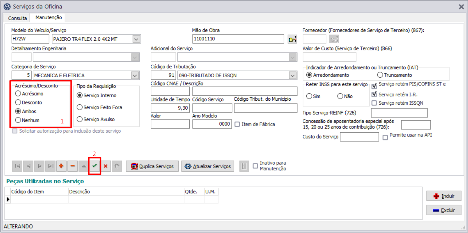Click the red X cancel edit icon

coord(105,166)
